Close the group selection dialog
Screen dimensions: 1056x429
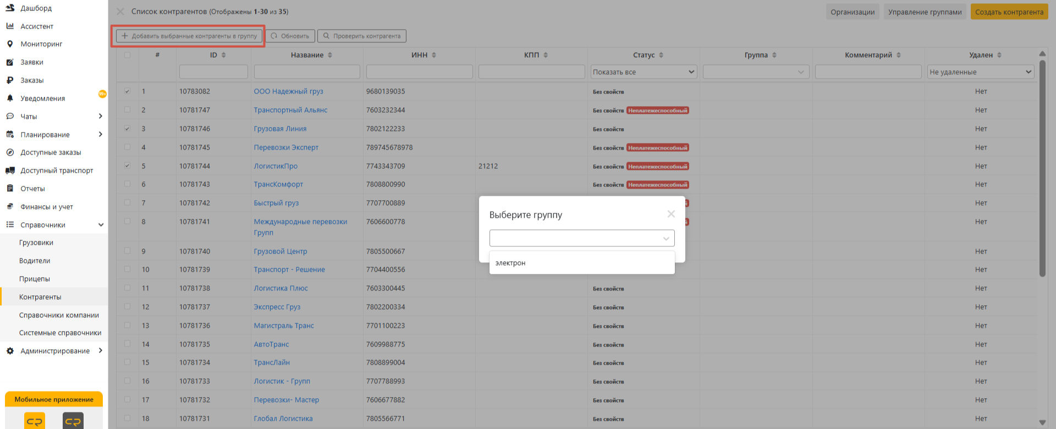point(671,214)
